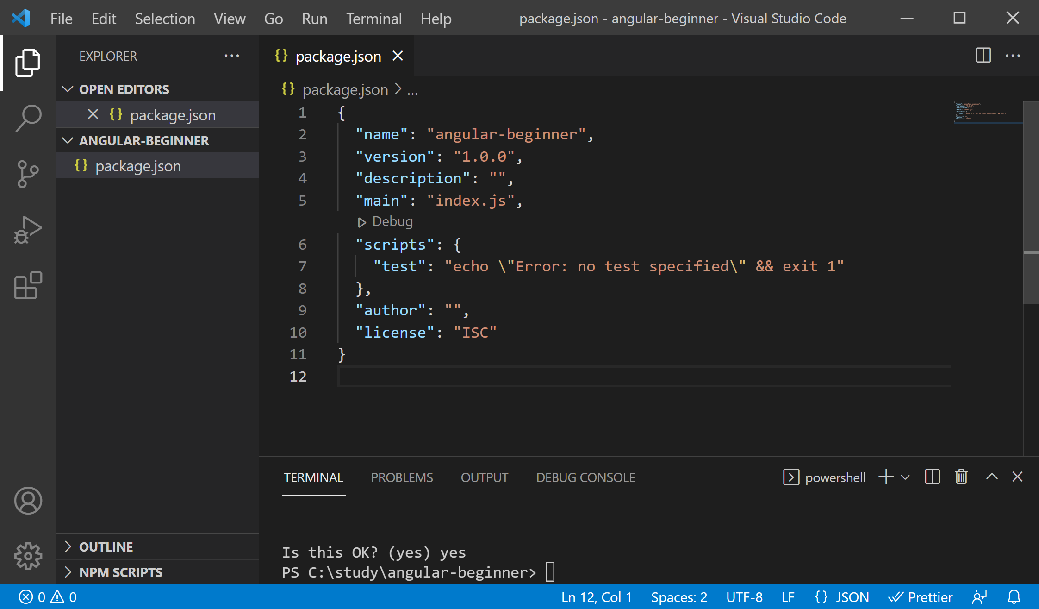Open Run and Debug view
The width and height of the screenshot is (1039, 609).
28,230
